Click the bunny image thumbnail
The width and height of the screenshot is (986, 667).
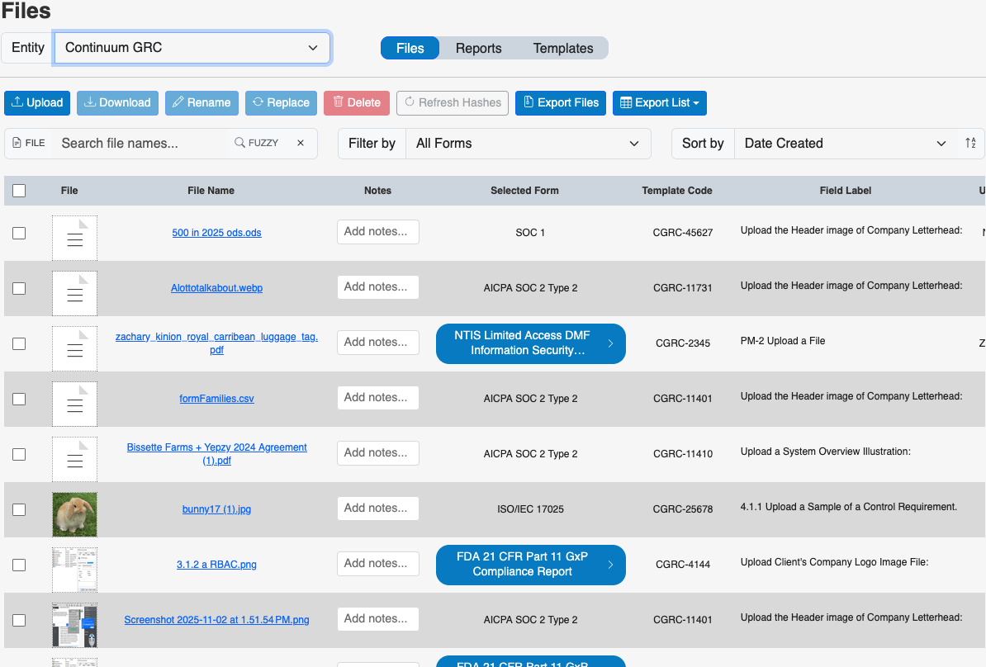click(74, 514)
